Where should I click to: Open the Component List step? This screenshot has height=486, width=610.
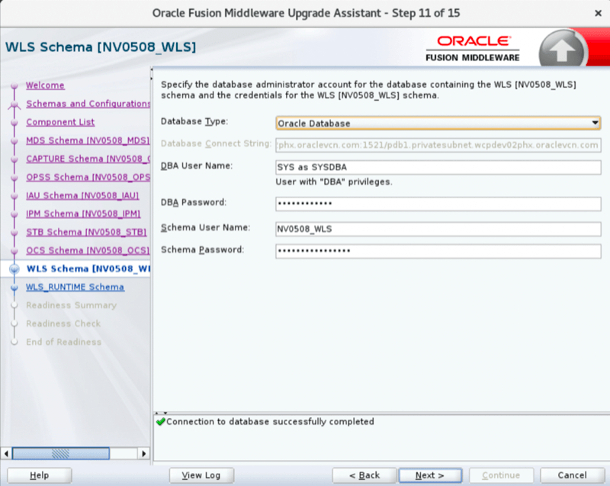click(x=60, y=122)
